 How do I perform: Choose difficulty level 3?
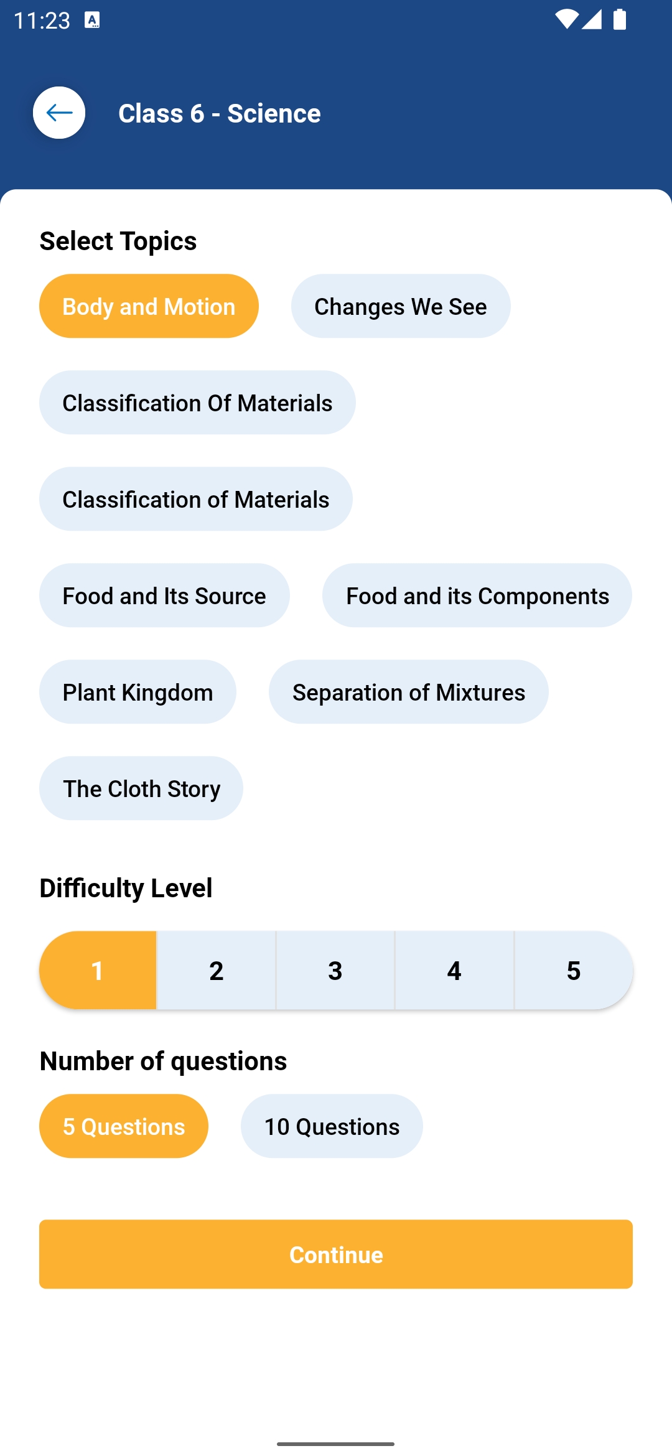335,970
